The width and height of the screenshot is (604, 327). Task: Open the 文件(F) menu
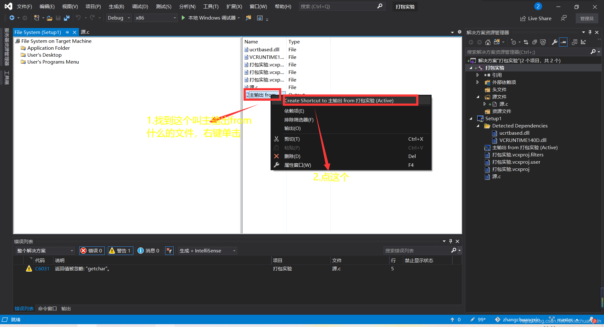coord(25,7)
